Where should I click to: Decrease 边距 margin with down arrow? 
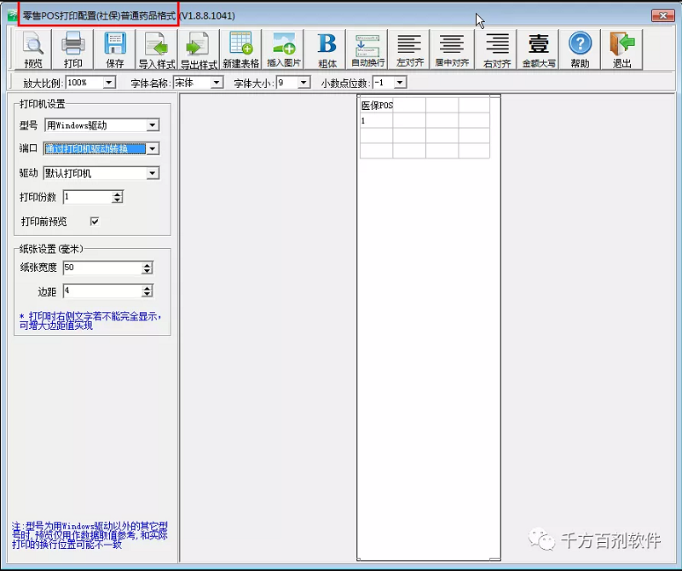147,294
